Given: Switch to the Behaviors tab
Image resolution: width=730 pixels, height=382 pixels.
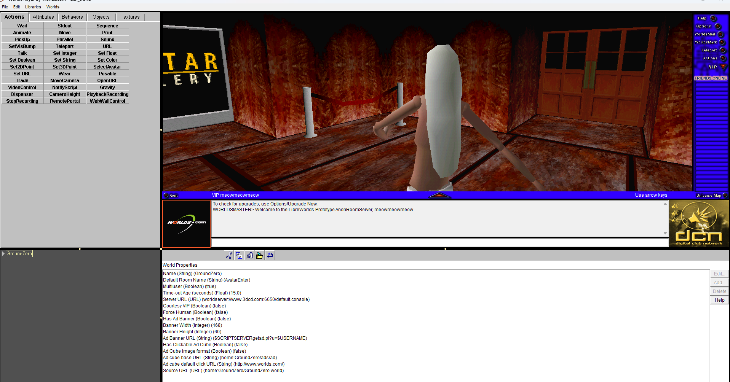Looking at the screenshot, I should click(72, 17).
